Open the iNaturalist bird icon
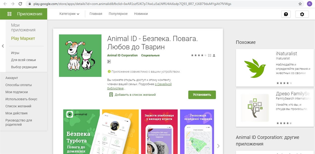The image size is (315, 154). (255, 68)
